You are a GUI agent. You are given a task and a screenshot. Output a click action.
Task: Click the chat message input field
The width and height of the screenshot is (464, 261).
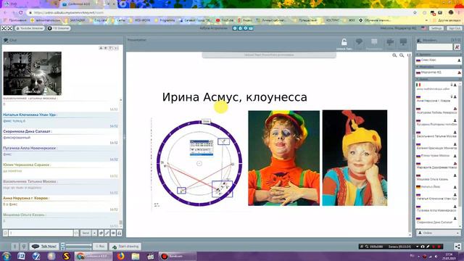41,233
